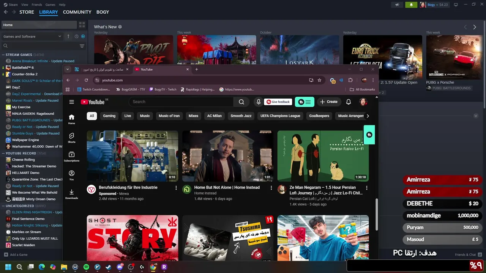Open Games and Software dropdown
The image size is (486, 273).
pos(32,36)
